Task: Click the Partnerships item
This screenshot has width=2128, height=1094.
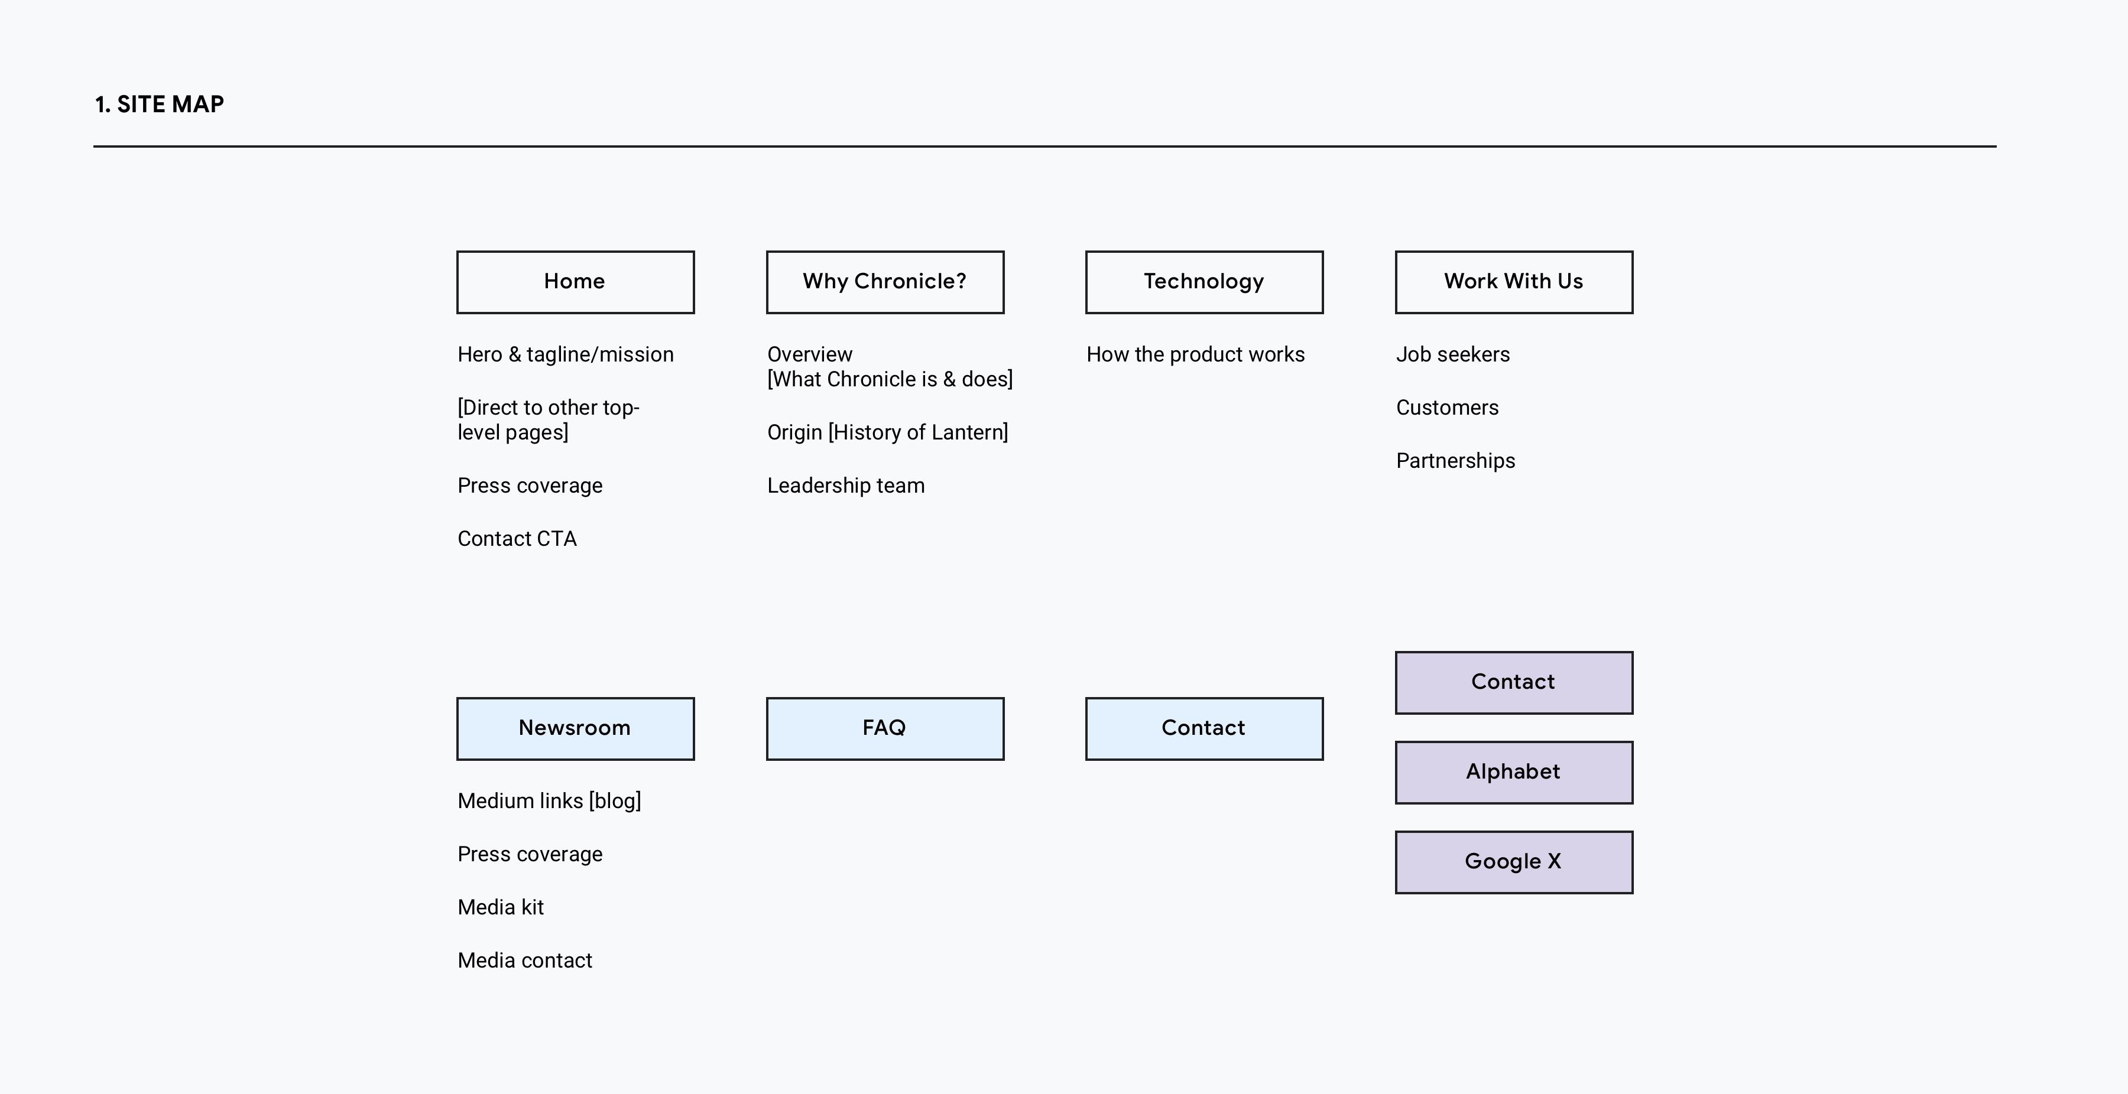Action: (x=1455, y=461)
